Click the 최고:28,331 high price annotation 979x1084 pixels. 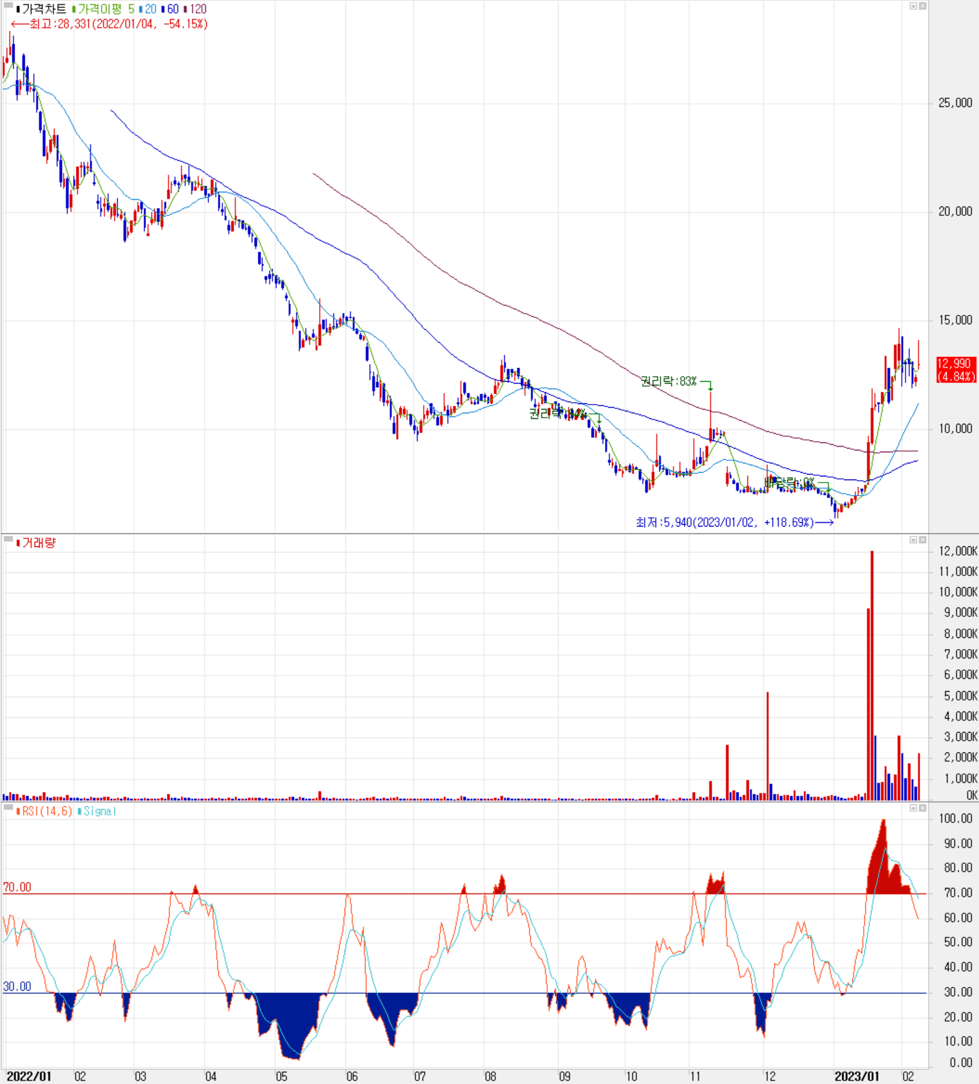click(109, 24)
